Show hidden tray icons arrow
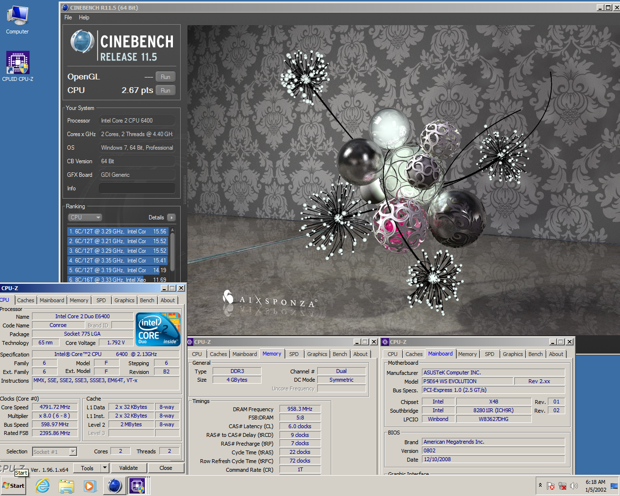 click(x=540, y=485)
